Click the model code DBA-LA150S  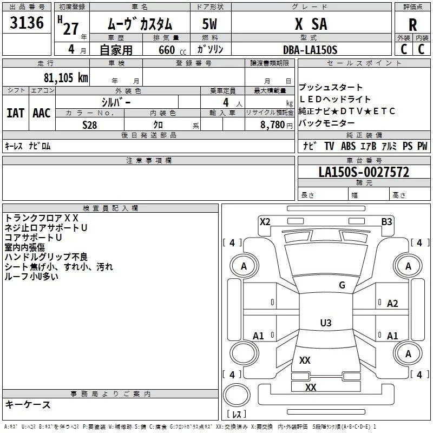(310, 50)
